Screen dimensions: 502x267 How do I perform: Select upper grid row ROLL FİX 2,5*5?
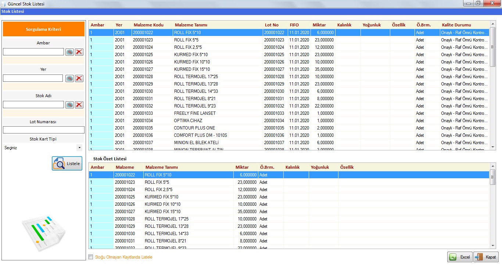coord(289,47)
